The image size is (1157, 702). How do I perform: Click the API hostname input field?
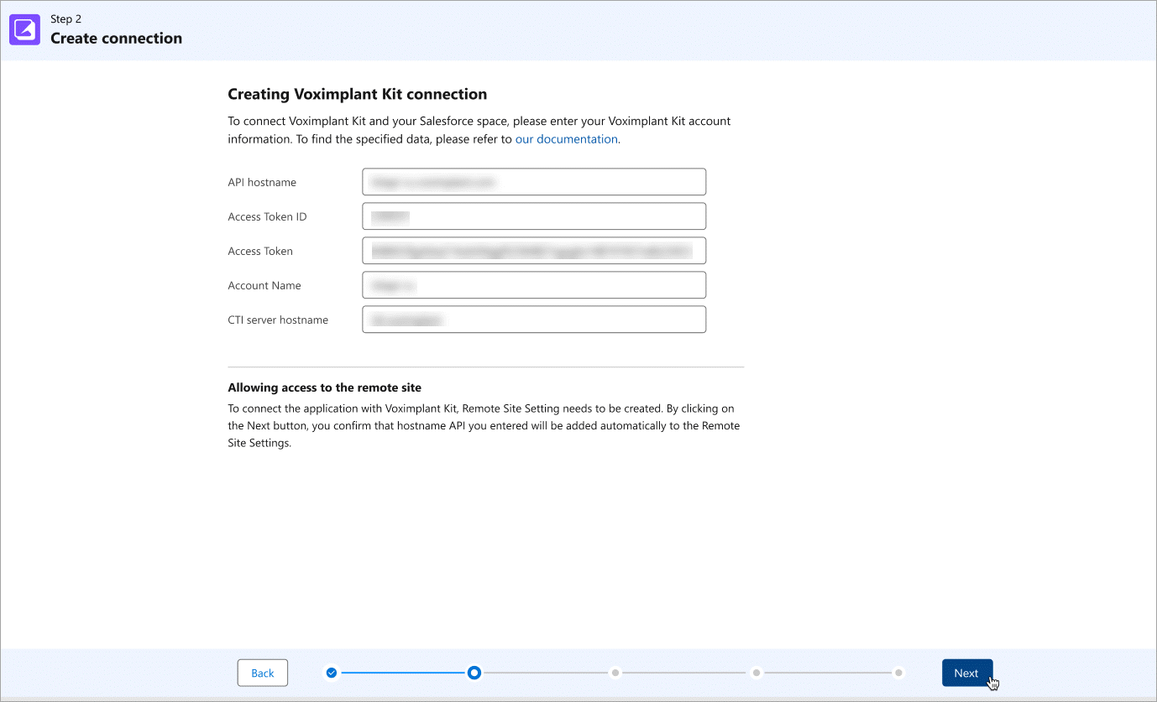(534, 182)
